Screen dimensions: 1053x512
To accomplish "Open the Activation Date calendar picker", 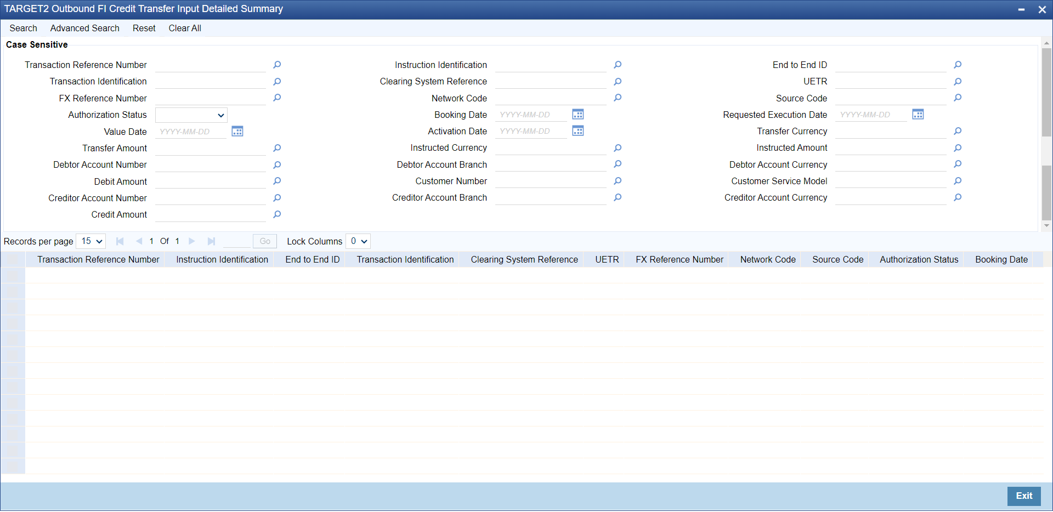I will point(578,130).
